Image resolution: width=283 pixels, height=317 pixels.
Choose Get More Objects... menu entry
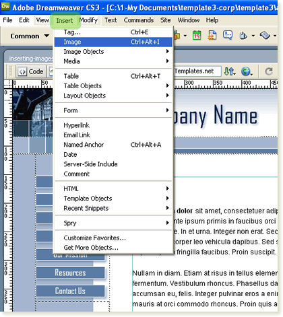[x=113, y=248]
